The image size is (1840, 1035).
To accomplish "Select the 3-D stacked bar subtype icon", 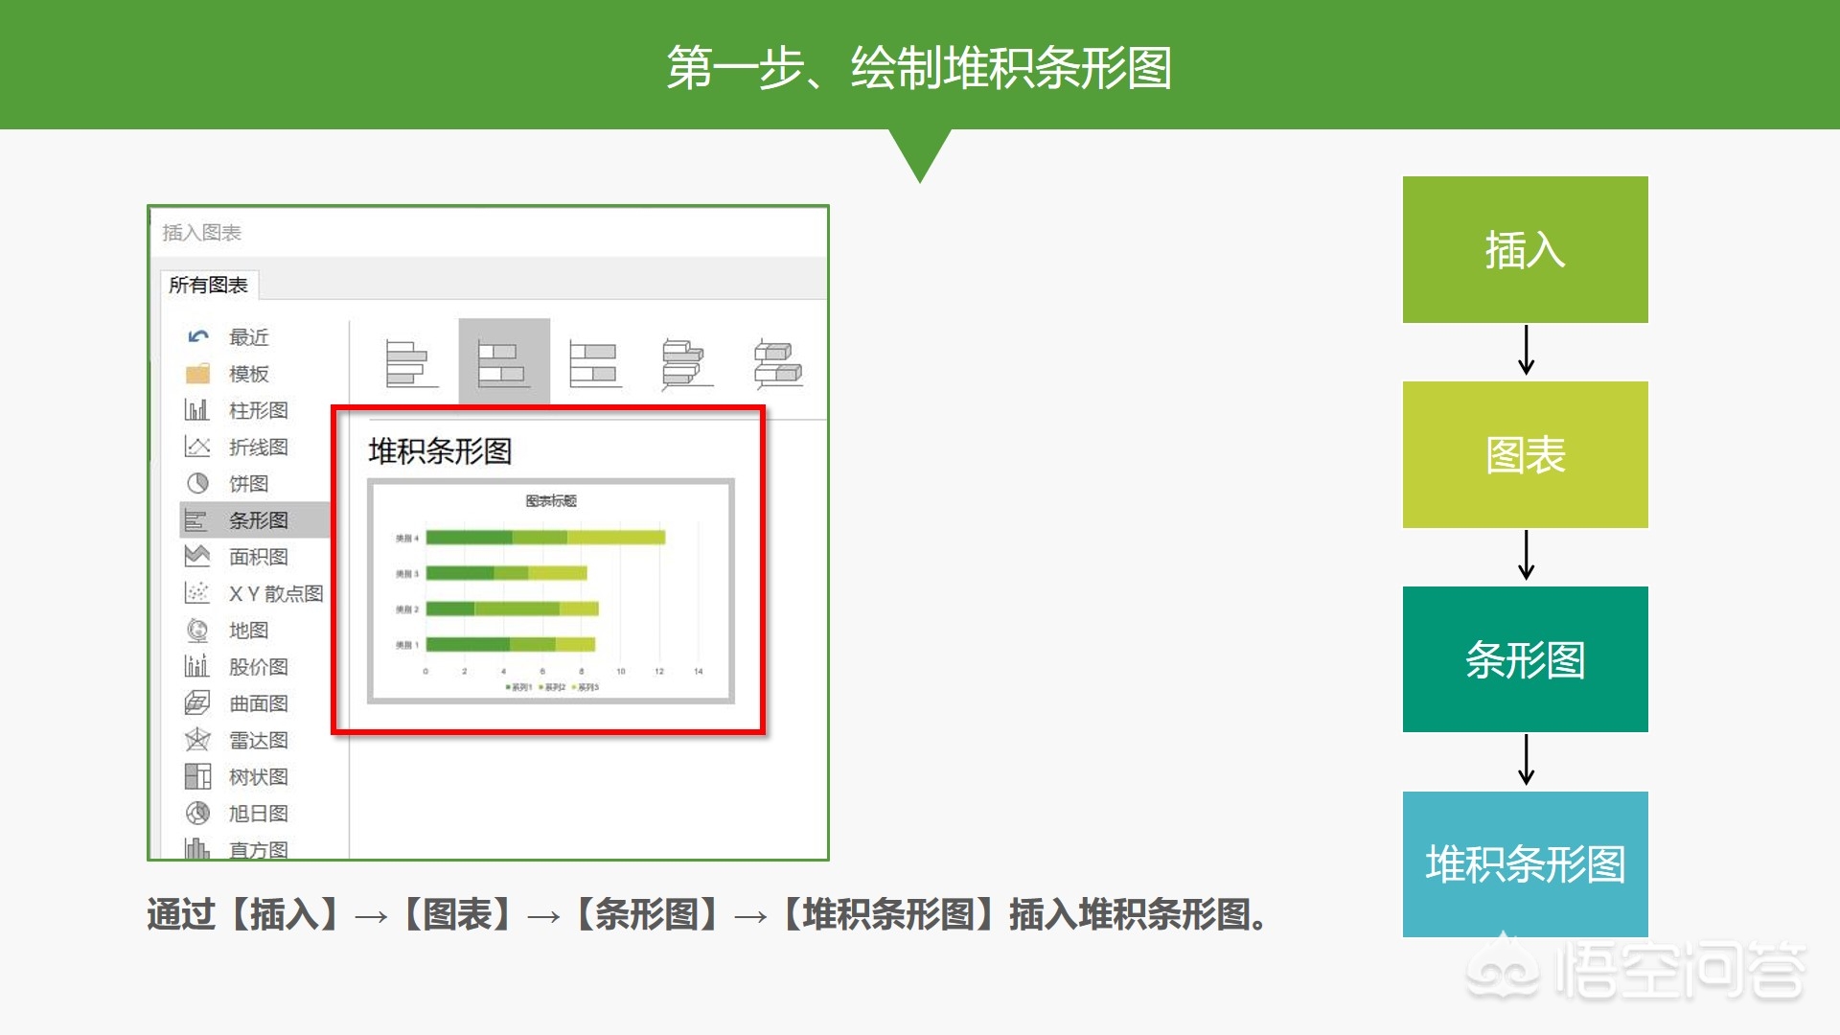I will coord(777,364).
